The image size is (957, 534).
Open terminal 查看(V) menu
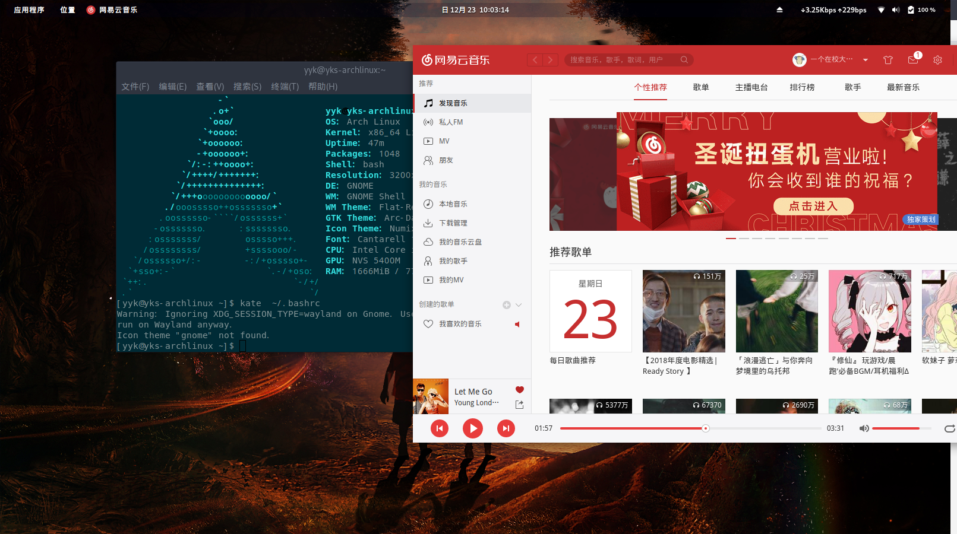(x=210, y=87)
